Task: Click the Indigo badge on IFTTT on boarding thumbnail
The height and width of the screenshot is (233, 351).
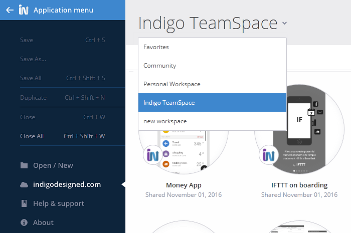Action: point(269,155)
